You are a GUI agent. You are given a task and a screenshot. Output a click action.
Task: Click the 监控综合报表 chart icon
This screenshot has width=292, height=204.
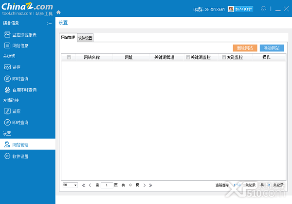tap(7, 34)
